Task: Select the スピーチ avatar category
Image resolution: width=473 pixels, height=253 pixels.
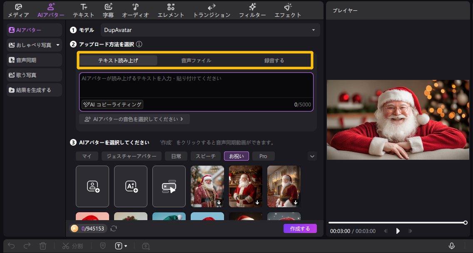Action: tap(206, 156)
